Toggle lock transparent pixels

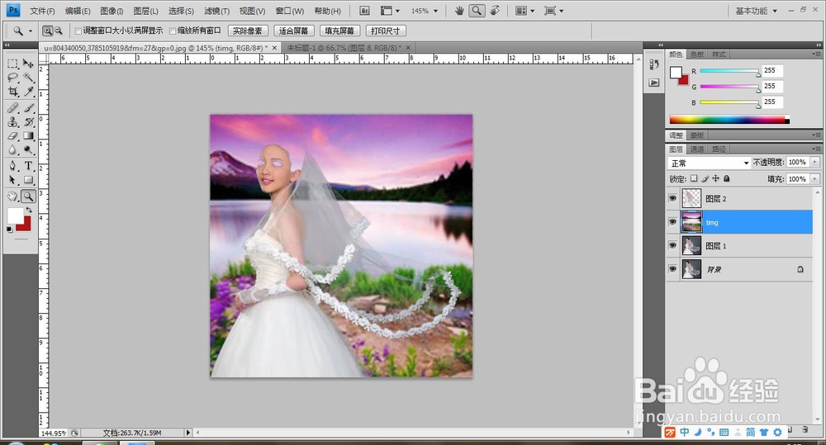click(x=694, y=178)
